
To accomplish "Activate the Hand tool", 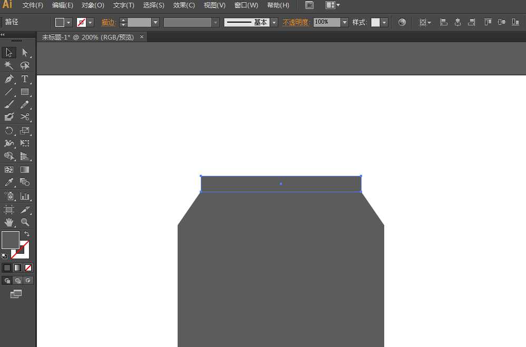I will point(9,222).
